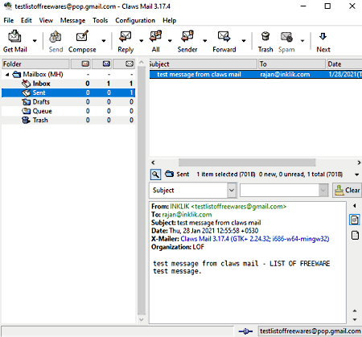Reply to Sender only

(x=187, y=41)
